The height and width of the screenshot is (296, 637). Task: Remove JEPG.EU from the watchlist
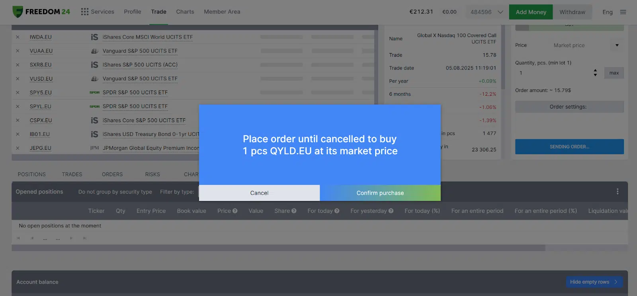point(18,148)
